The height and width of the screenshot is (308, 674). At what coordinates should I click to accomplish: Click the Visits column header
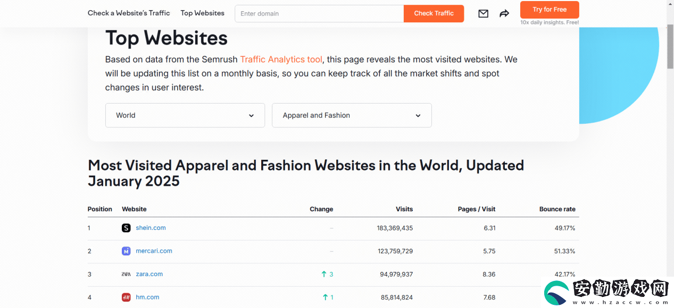(404, 209)
